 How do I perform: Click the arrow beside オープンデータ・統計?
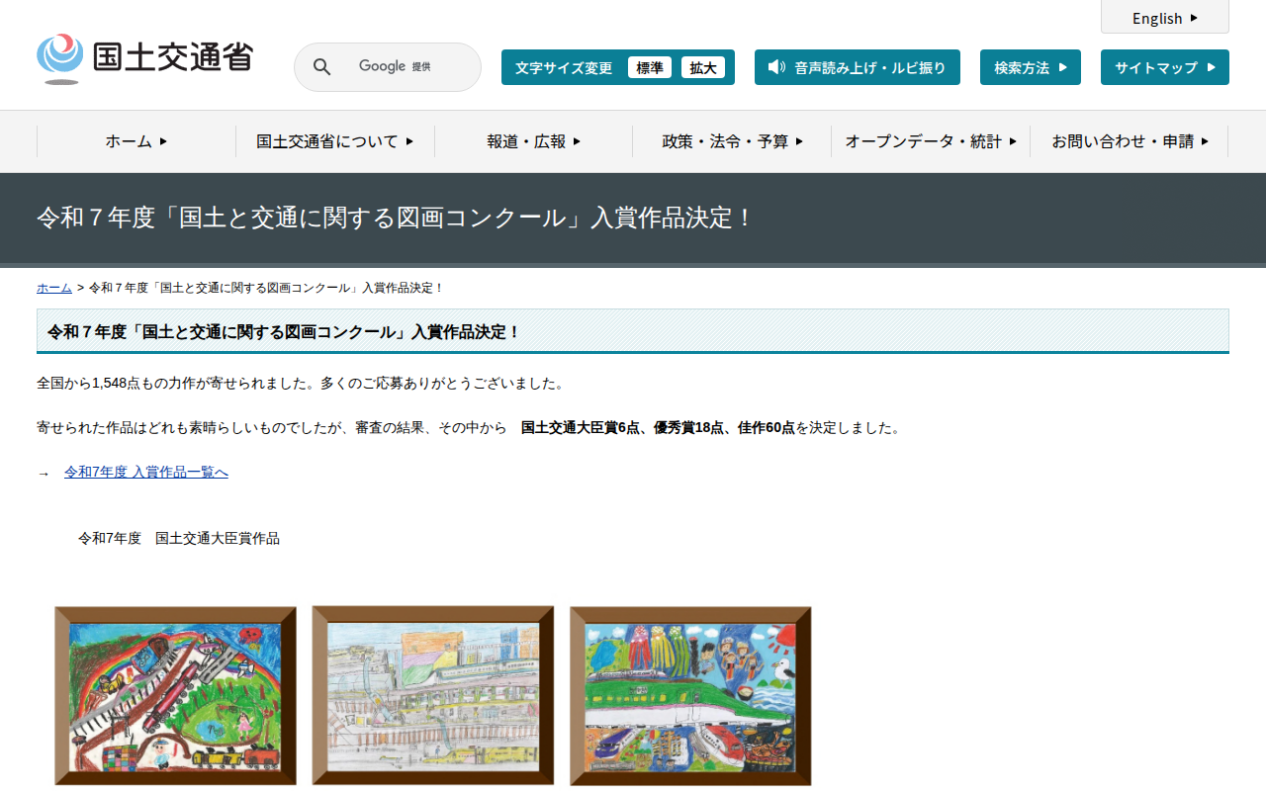(1013, 141)
